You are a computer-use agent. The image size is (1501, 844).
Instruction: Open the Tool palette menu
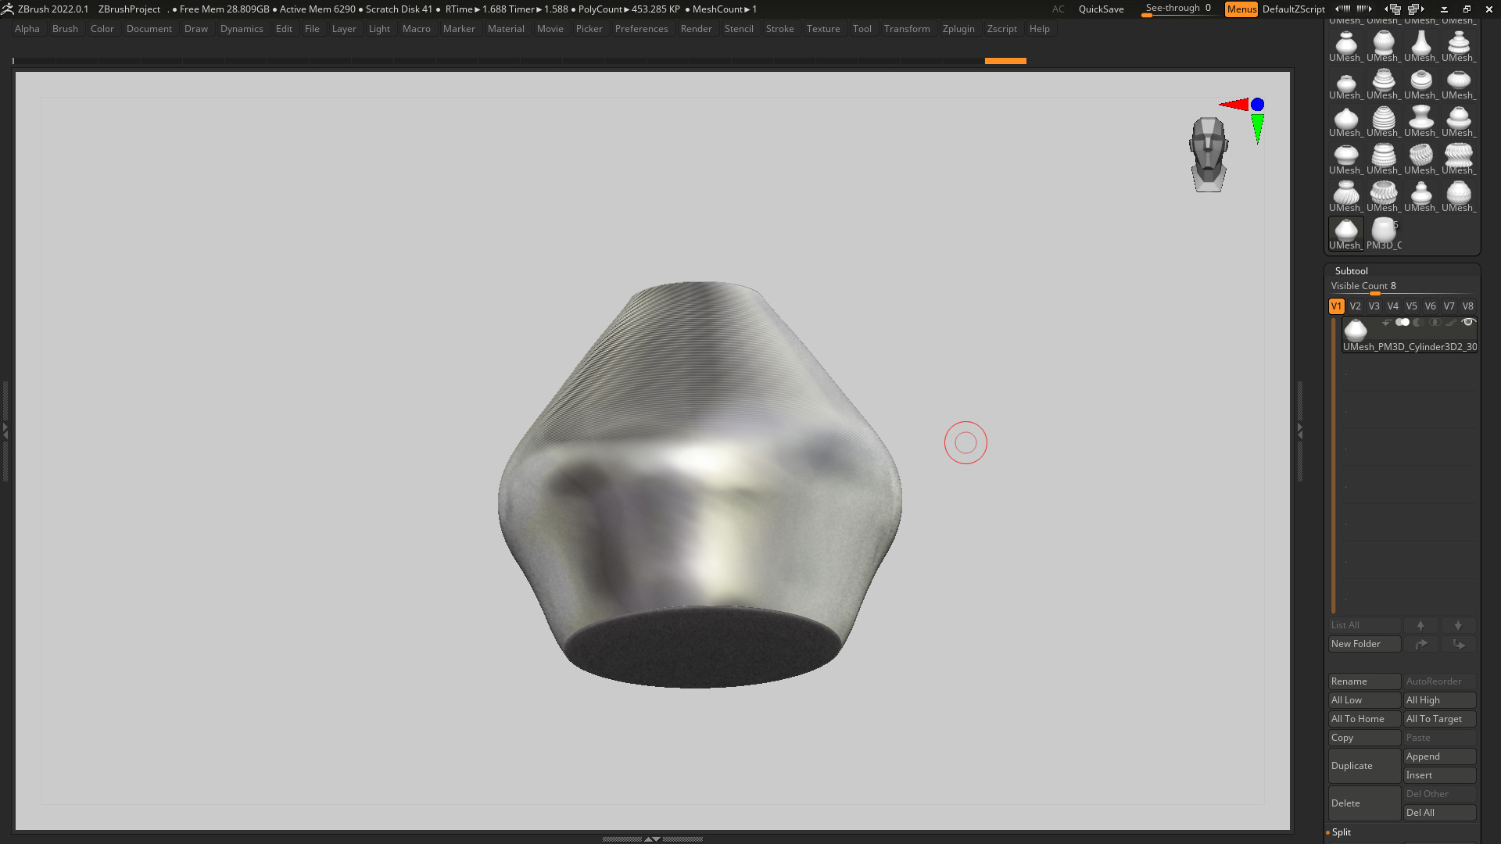[x=862, y=29]
